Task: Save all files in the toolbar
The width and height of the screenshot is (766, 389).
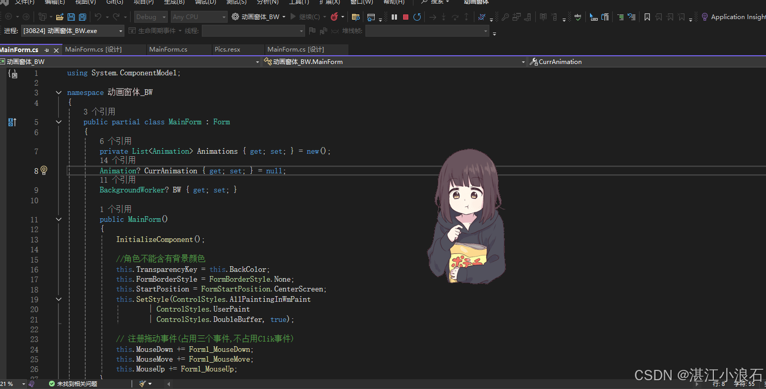Action: click(82, 17)
